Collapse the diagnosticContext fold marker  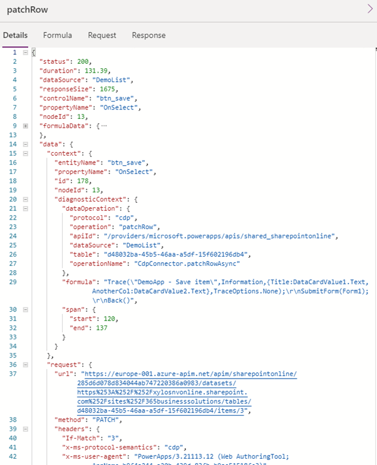tap(26, 200)
